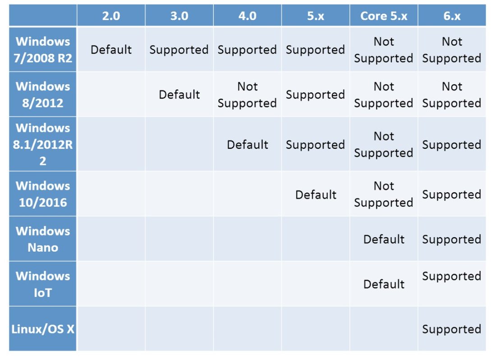
Task: Select the Windows 8/2012 row header
Action: (43, 94)
